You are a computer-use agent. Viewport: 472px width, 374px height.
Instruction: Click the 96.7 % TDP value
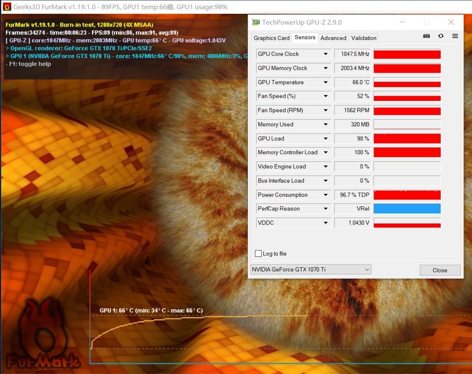pyautogui.click(x=352, y=195)
